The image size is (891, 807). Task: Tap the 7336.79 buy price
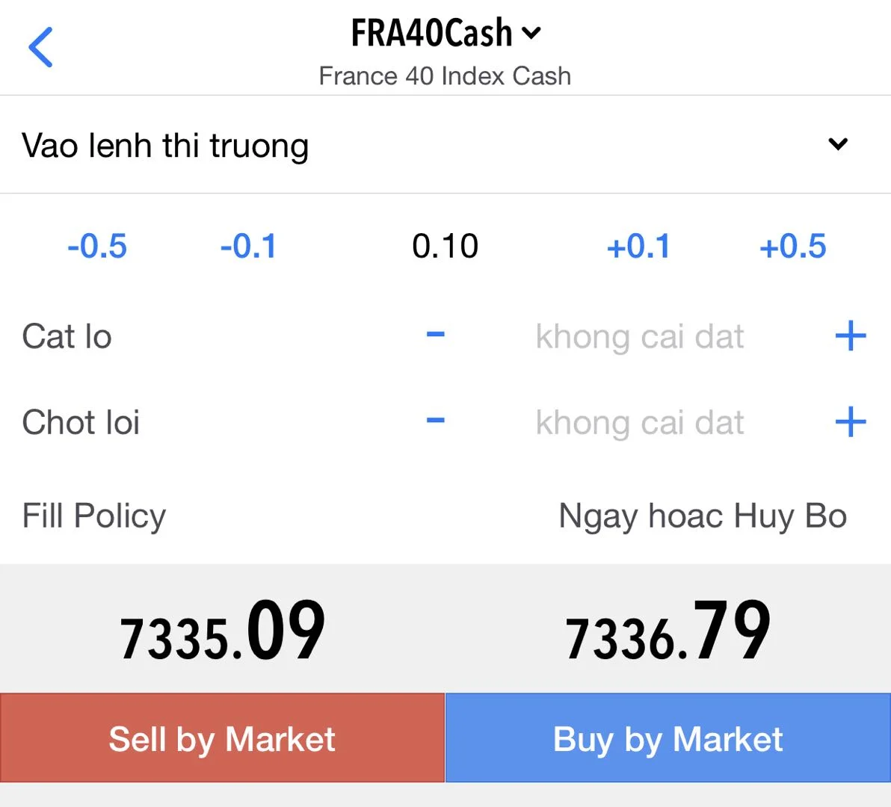point(668,631)
